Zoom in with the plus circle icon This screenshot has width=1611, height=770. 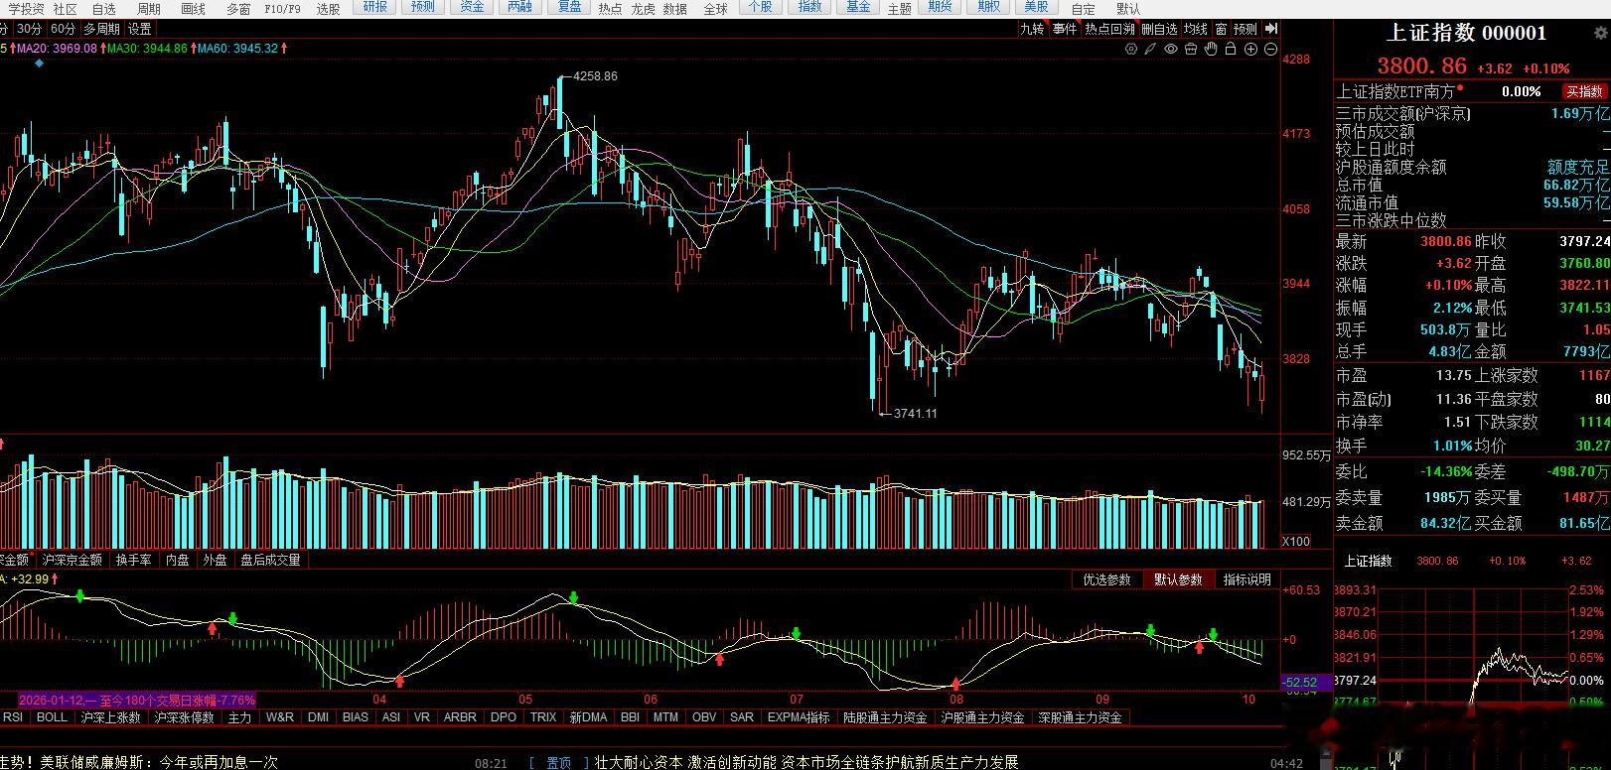coord(1250,49)
